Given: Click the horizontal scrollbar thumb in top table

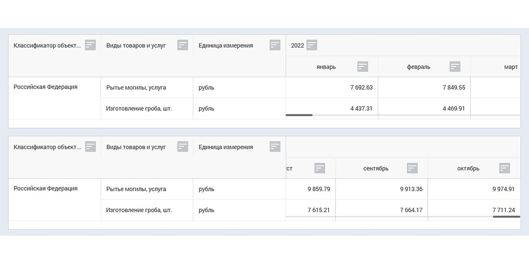Looking at the screenshot, I should 299,115.
